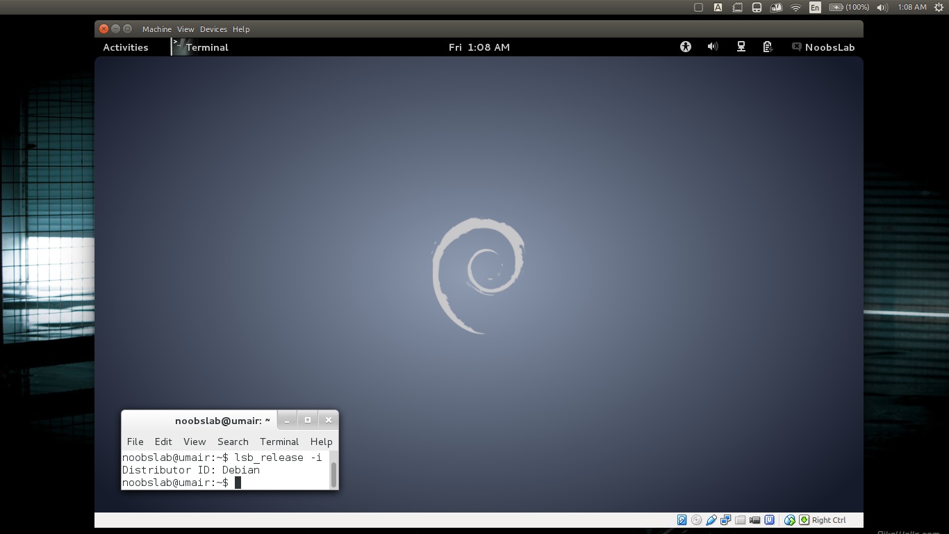Open the NoobsLab user menu
The height and width of the screenshot is (534, 949).
coord(823,47)
